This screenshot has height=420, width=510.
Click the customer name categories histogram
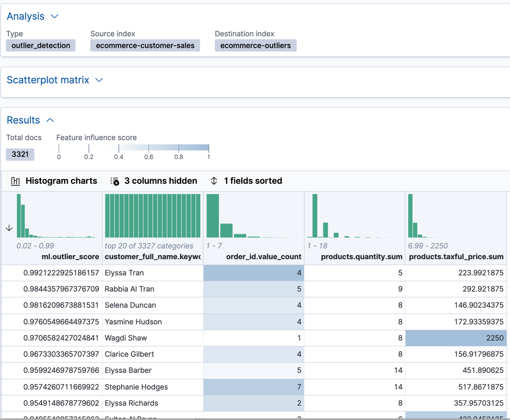click(152, 216)
